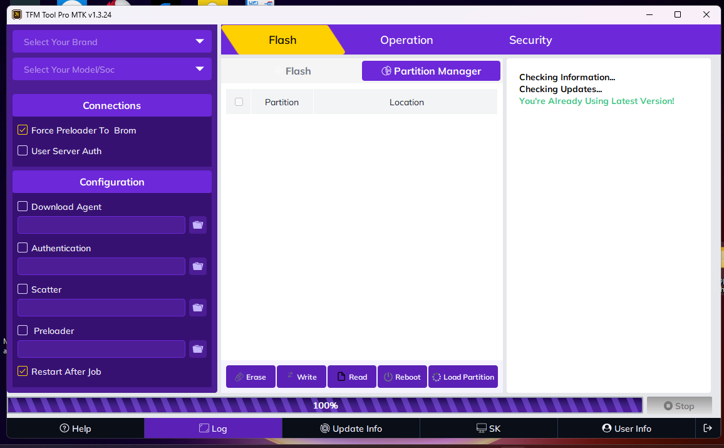Enable User Server Auth checkbox
The width and height of the screenshot is (724, 448).
pos(23,151)
